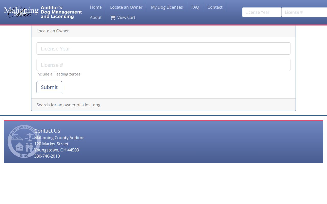Click the 'Contact Us' footer heading

click(47, 131)
